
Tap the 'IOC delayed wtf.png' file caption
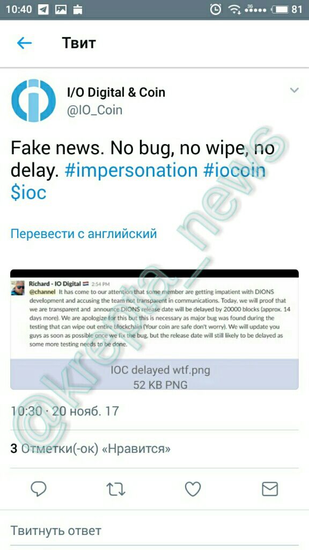(x=160, y=370)
